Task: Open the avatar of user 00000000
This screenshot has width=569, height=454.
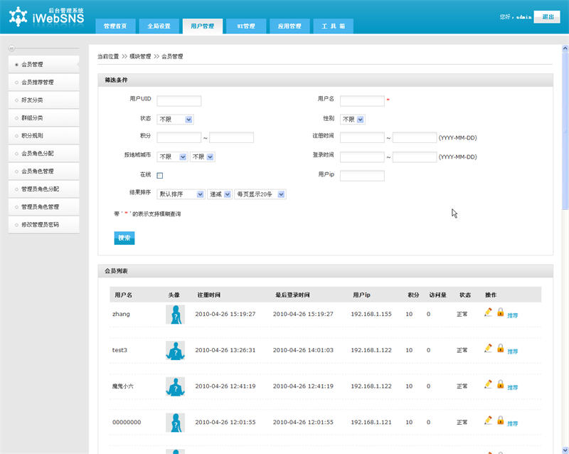Action: [x=175, y=422]
